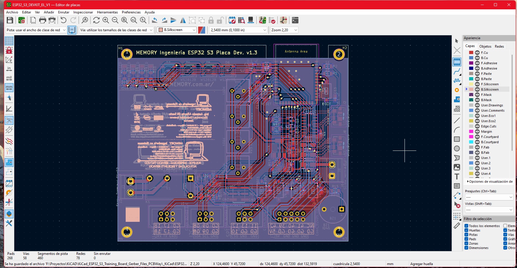This screenshot has width=517, height=268.
Task: Open the Python scripting console
Action: pos(295,20)
